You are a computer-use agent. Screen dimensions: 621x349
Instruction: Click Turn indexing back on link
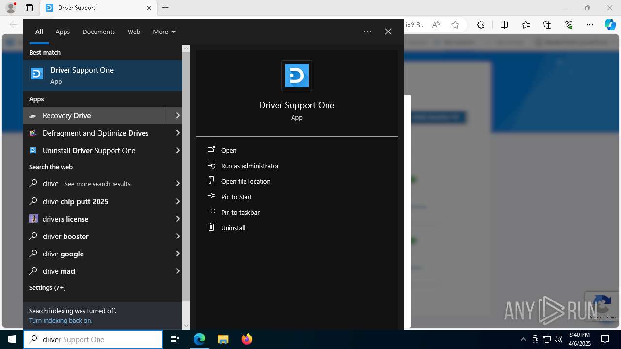(61, 320)
